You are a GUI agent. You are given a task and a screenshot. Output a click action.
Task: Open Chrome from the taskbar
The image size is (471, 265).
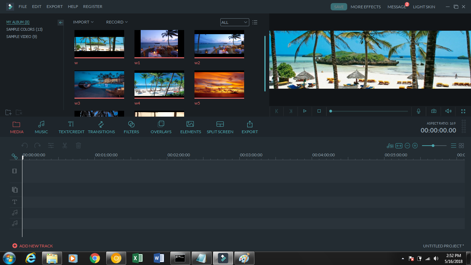click(95, 258)
